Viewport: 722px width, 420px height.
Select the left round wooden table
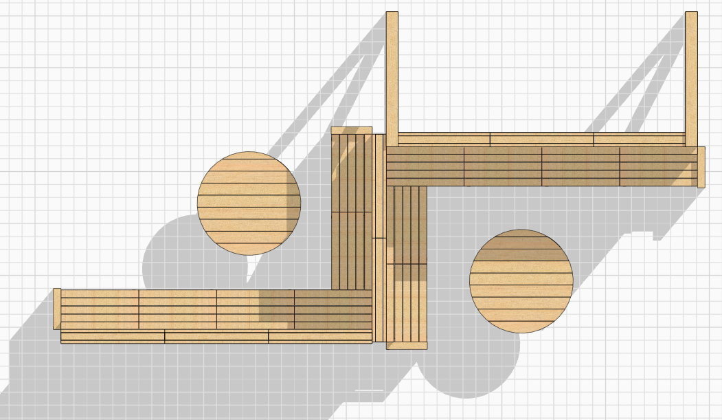click(249, 203)
